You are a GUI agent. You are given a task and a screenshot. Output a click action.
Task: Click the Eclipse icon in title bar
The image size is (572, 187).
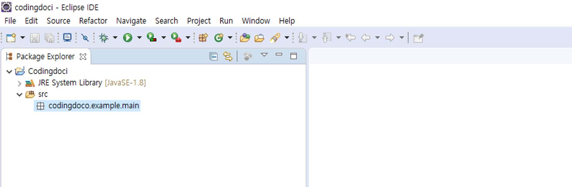pyautogui.click(x=6, y=7)
